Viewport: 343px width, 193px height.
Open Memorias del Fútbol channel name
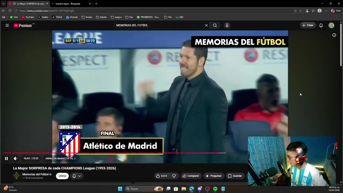[x=35, y=174]
